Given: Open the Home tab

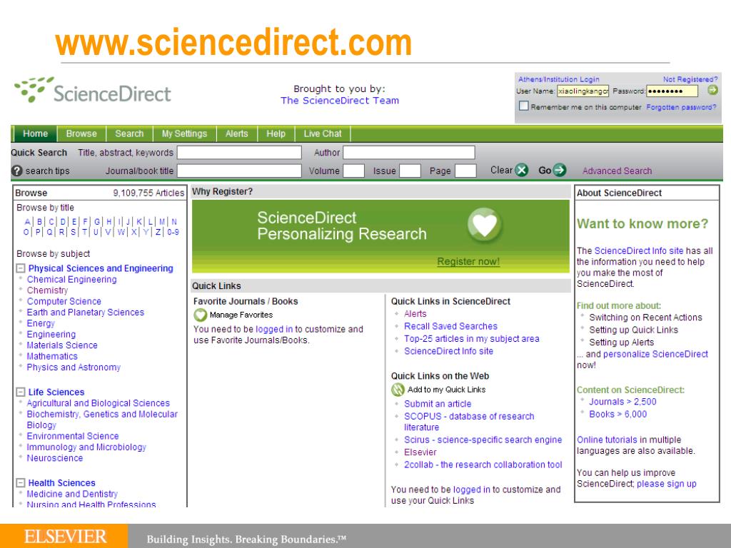Looking at the screenshot, I should point(36,133).
